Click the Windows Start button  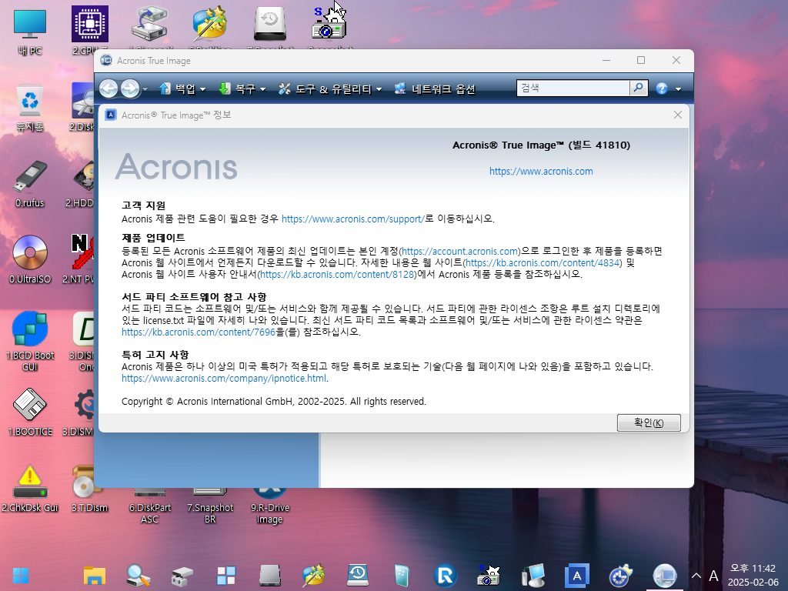pyautogui.click(x=21, y=576)
